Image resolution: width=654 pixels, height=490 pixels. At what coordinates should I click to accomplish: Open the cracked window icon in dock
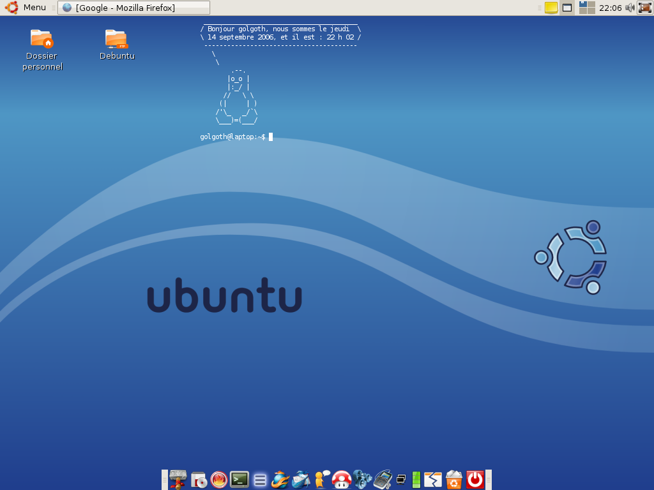433,480
